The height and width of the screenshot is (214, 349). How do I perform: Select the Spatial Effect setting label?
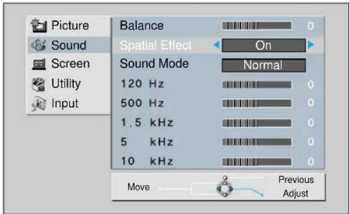pyautogui.click(x=156, y=45)
